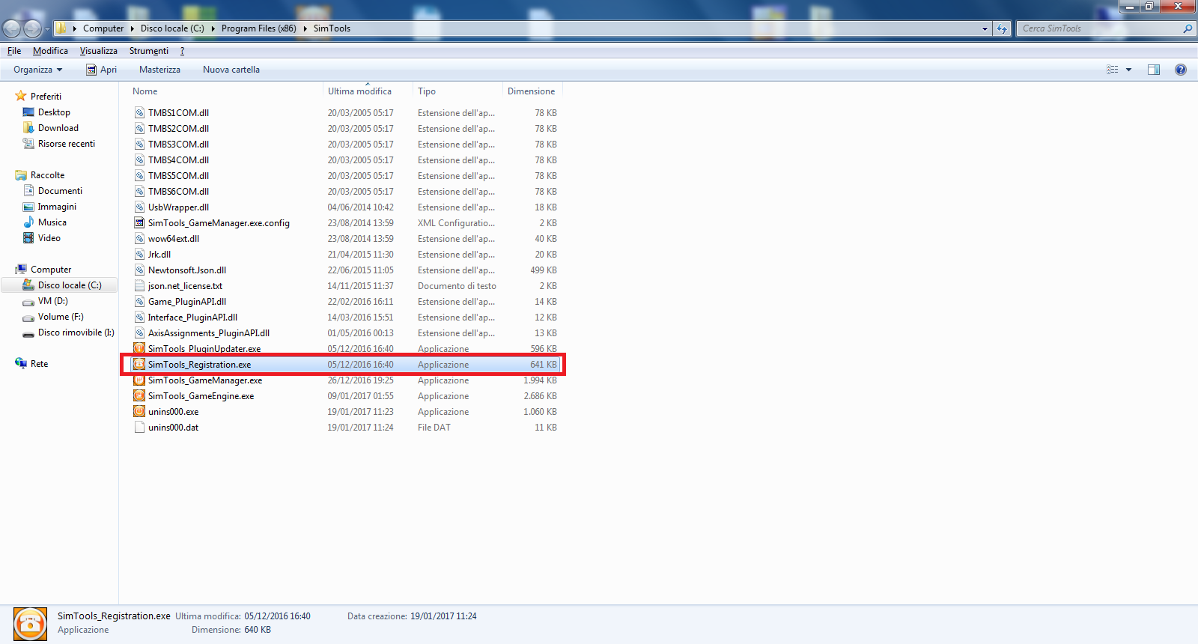This screenshot has height=644, width=1198.
Task: Select the Computer node in sidebar
Action: [51, 270]
